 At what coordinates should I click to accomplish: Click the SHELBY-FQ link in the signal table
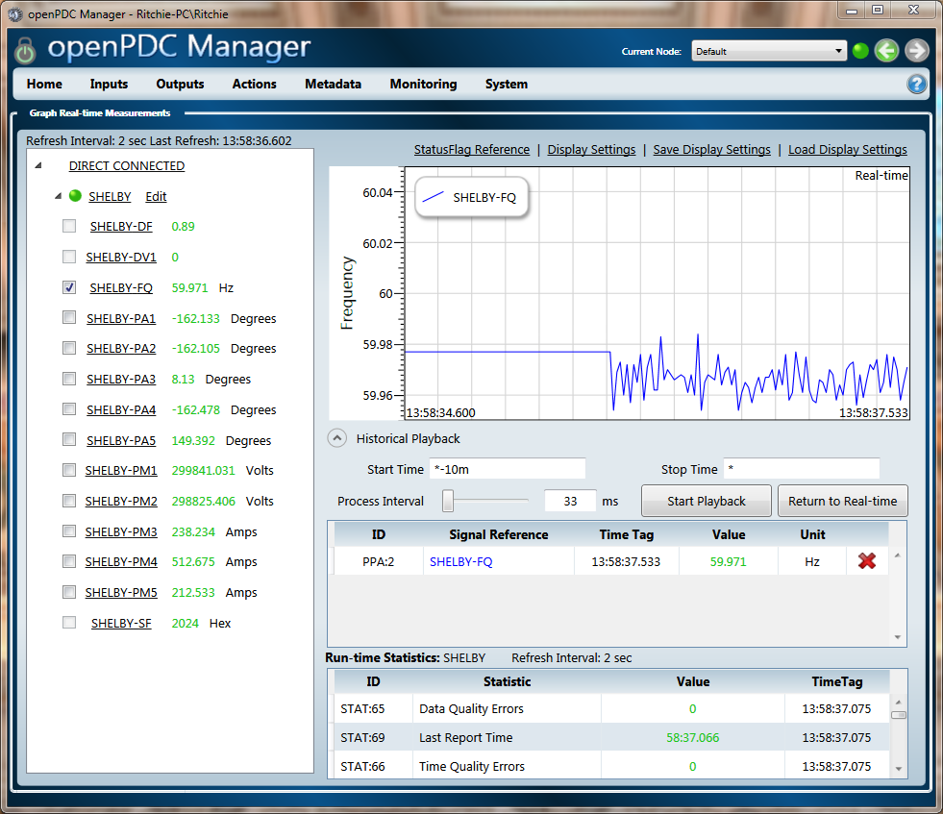[x=460, y=561]
